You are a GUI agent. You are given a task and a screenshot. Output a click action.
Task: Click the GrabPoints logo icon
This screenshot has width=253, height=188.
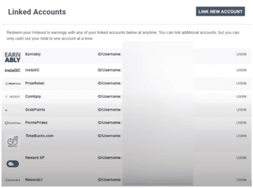point(6,110)
